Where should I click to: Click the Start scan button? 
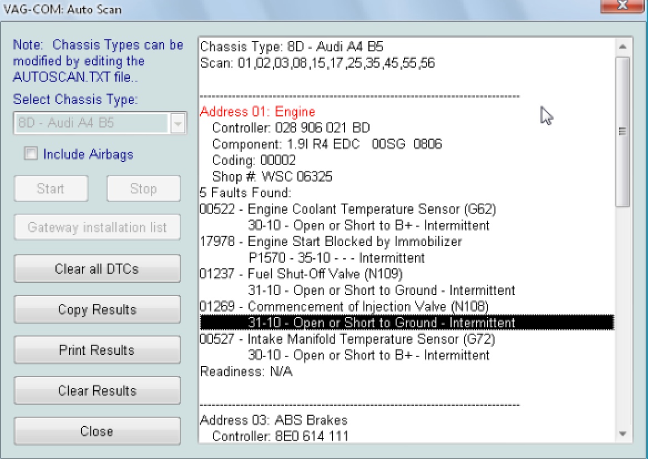click(x=50, y=188)
